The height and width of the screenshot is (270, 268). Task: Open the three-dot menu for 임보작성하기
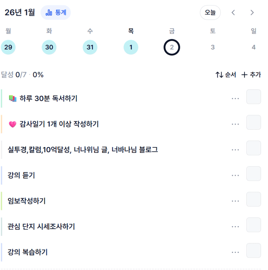[235, 201]
